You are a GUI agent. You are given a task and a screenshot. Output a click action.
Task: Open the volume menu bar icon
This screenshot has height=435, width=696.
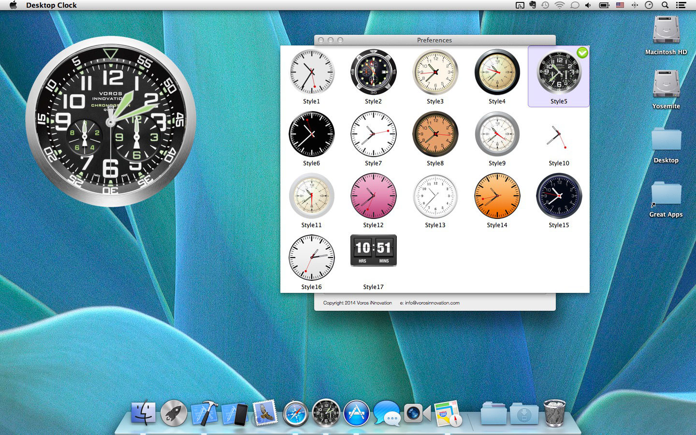pyautogui.click(x=588, y=5)
